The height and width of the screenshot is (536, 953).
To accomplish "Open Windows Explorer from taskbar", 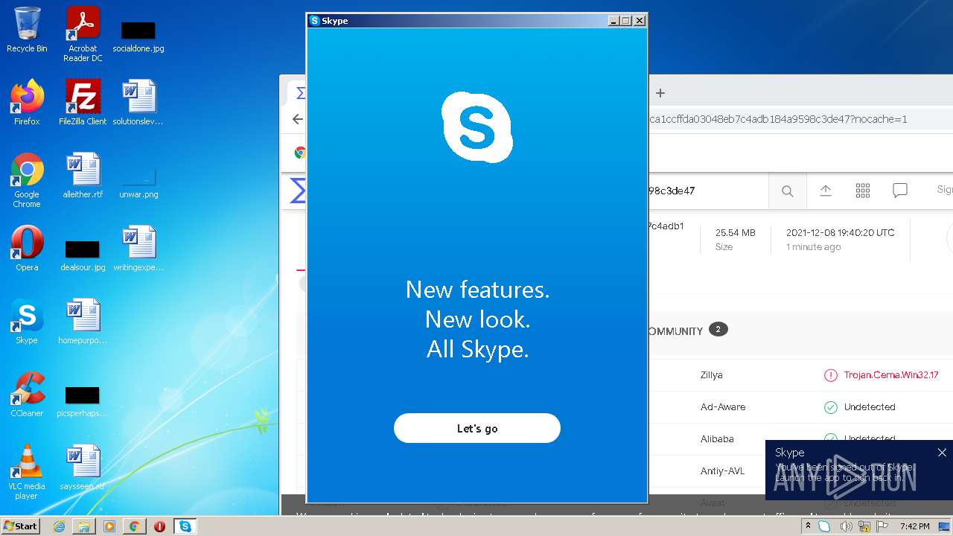I will [x=84, y=526].
